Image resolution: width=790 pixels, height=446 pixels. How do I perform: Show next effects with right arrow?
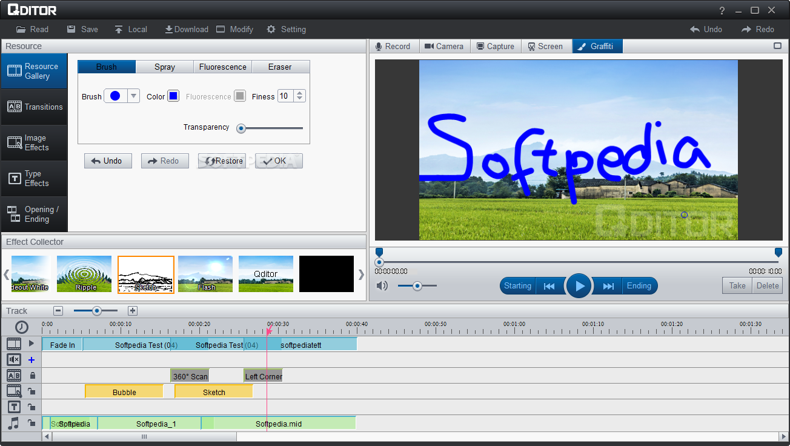tap(361, 275)
